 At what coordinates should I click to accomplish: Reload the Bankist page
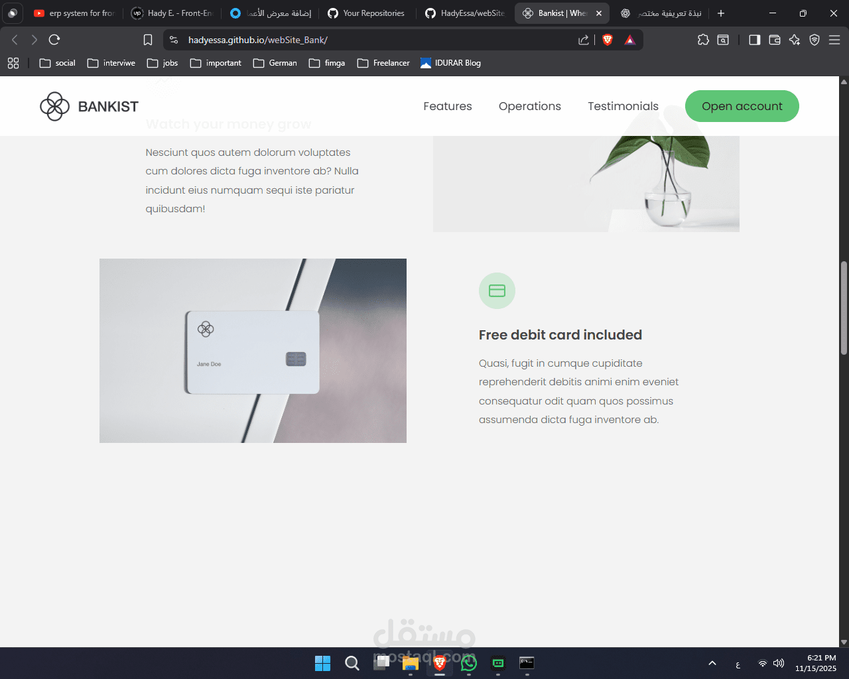pos(54,40)
